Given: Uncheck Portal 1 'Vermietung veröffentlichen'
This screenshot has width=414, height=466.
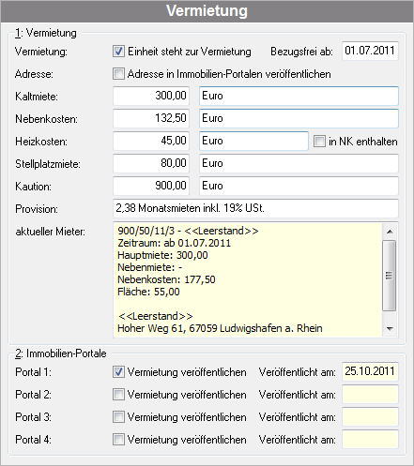Looking at the screenshot, I should point(118,372).
